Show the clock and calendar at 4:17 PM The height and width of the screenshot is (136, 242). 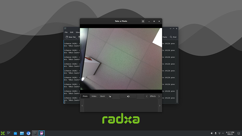(x=230, y=133)
